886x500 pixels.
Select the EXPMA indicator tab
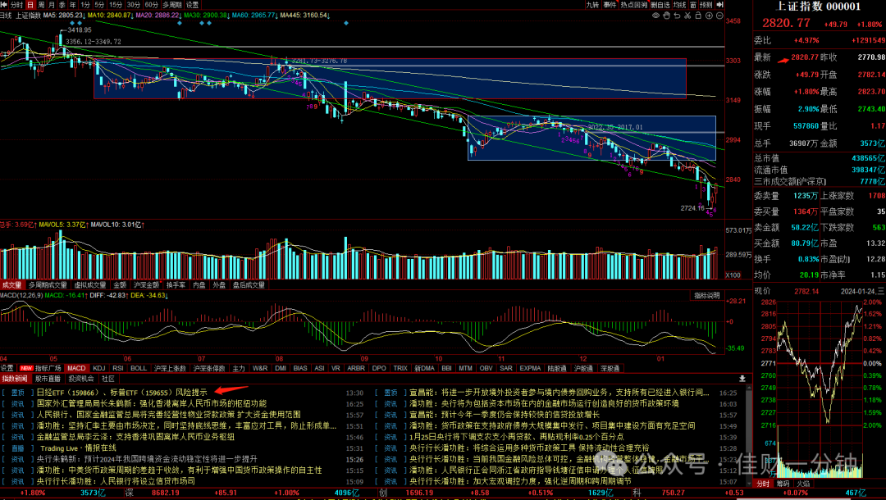pyautogui.click(x=530, y=368)
